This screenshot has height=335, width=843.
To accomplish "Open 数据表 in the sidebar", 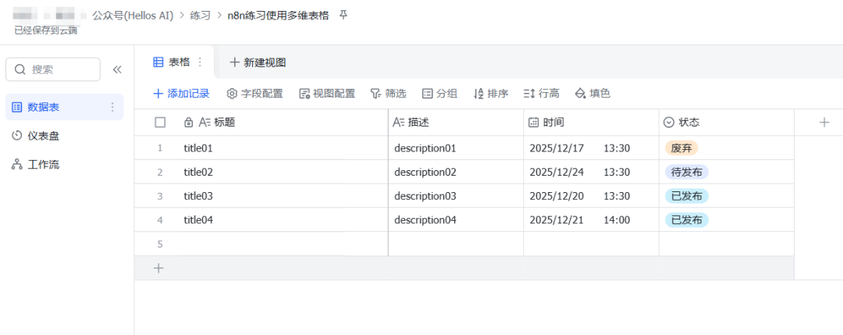I will tap(65, 107).
